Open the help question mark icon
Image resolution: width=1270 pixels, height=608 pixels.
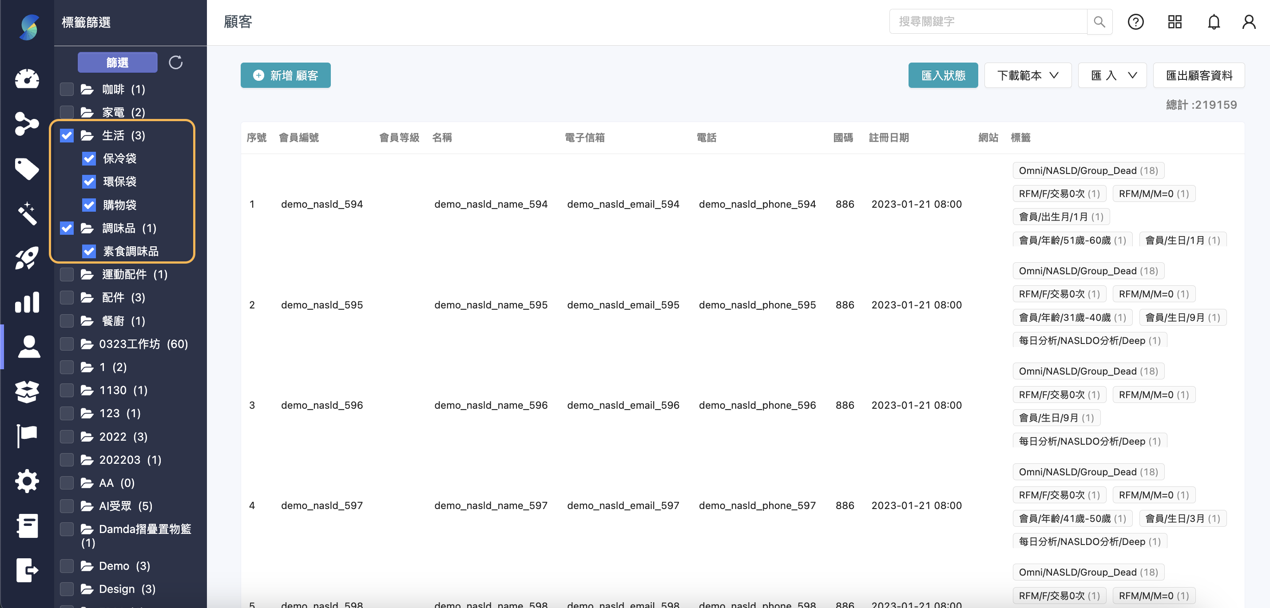click(x=1135, y=22)
